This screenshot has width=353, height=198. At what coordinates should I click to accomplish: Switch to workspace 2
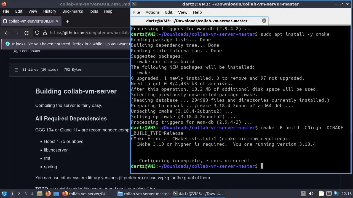click(19, 194)
